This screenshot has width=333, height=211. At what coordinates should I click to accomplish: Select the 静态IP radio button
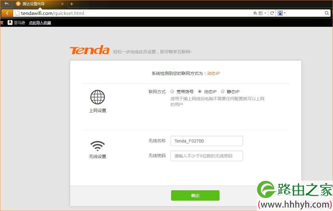point(223,91)
